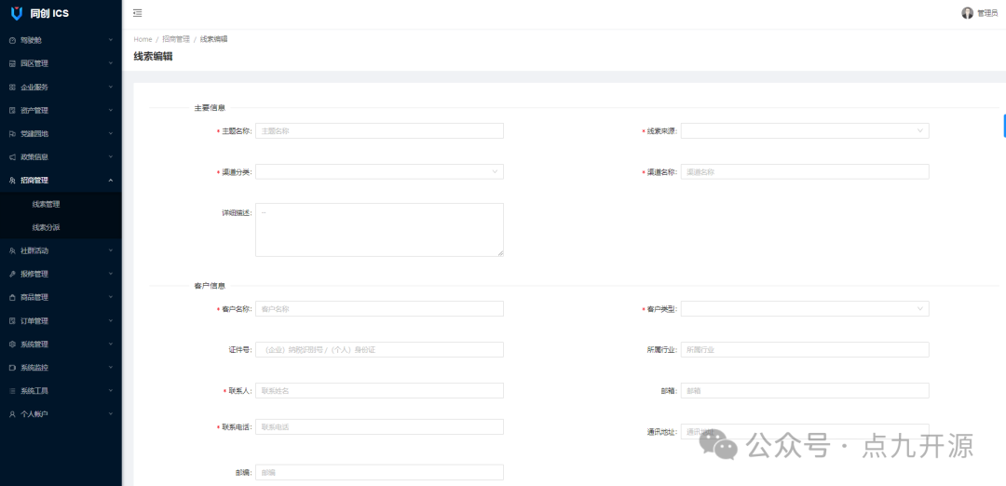The image size is (1006, 486).
Task: Click the 资产管理 sidebar icon
Action: coord(12,110)
